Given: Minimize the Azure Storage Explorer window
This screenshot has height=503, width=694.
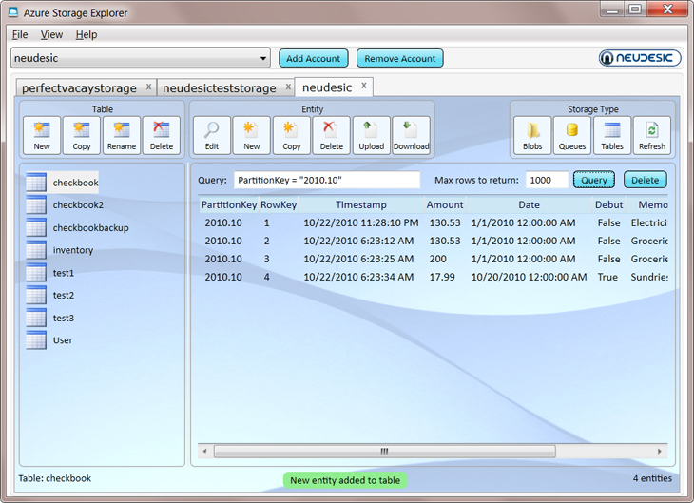Looking at the screenshot, I should click(x=612, y=10).
